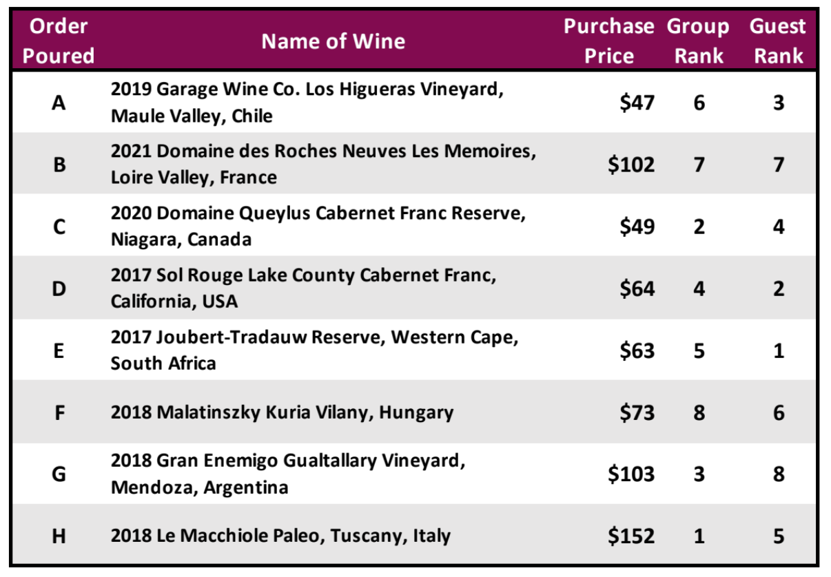This screenshot has width=831, height=577.
Task: Select the 2019 Garage Wine Co. wine name
Action: 306,103
